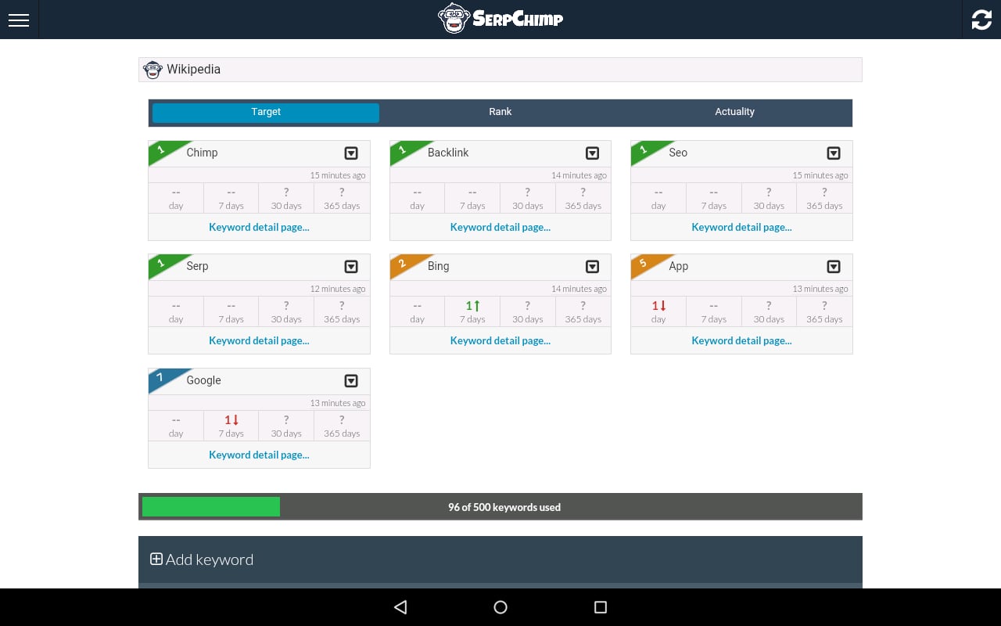Open Keyword detail page for Seo

(x=741, y=227)
